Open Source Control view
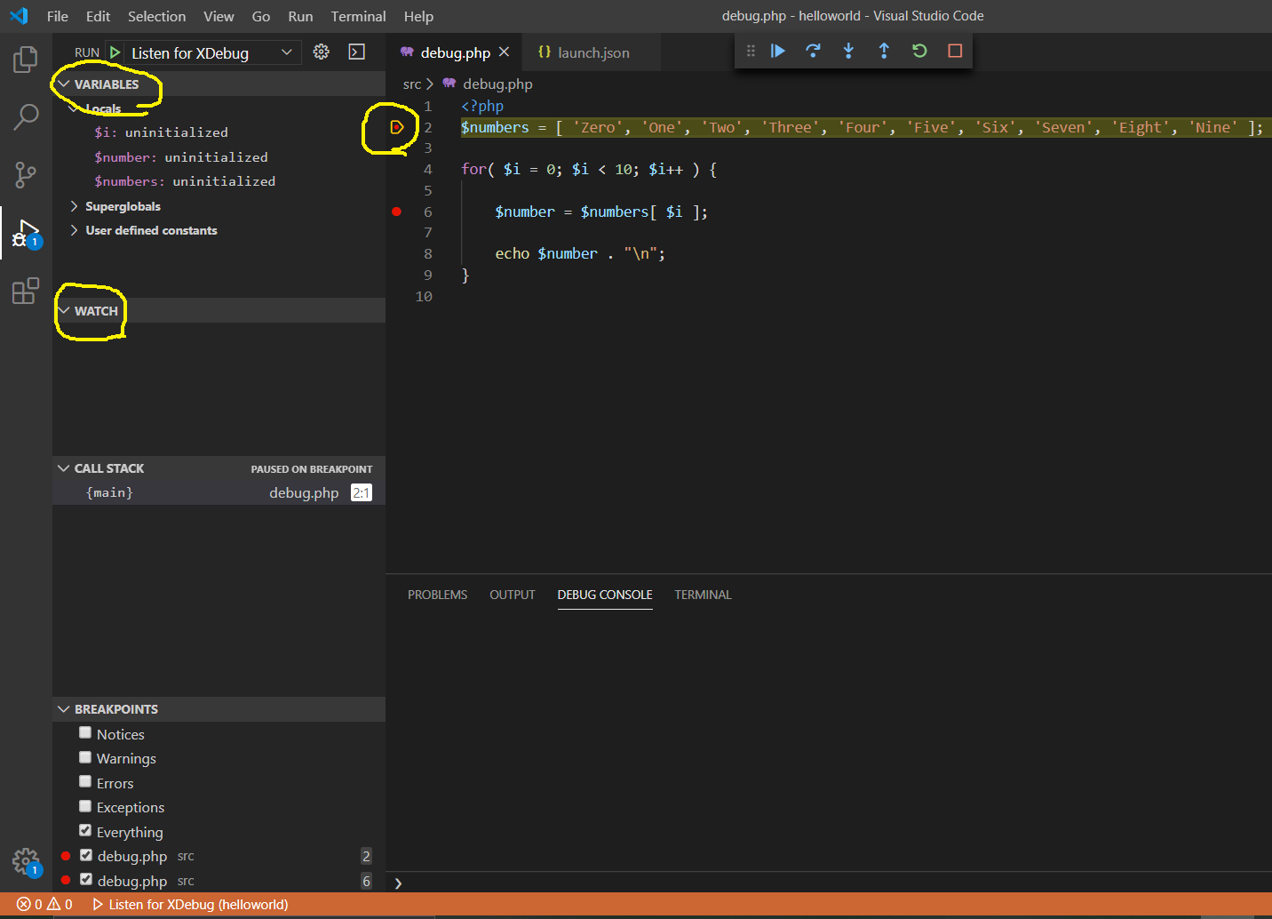 click(26, 174)
